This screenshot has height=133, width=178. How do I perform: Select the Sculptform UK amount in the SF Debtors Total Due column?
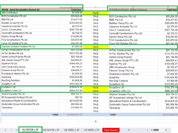171,88
